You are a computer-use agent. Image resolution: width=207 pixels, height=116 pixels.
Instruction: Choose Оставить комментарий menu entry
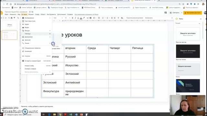pos(37,61)
